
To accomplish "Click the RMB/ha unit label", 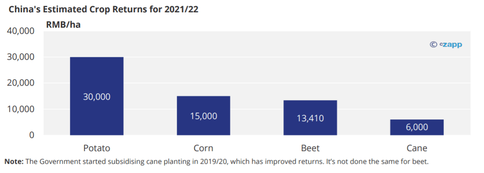I will [63, 25].
